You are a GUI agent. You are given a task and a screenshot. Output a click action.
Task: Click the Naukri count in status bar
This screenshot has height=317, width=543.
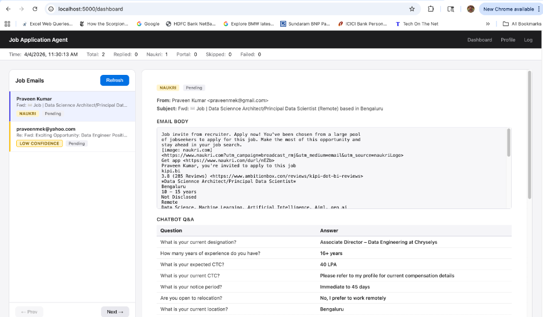(x=157, y=55)
